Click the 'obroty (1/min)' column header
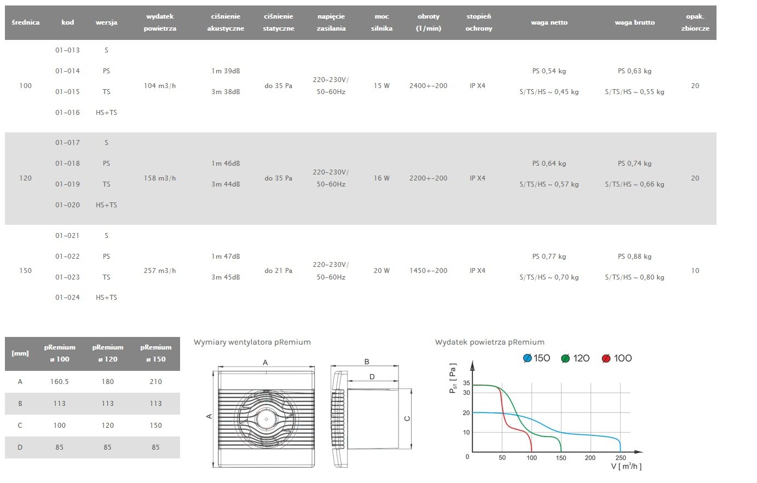Screen dimensions: 757x483 coord(429,22)
